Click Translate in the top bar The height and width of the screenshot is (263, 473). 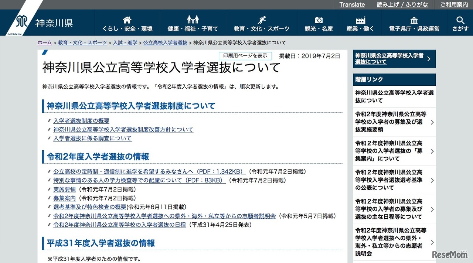tap(352, 4)
